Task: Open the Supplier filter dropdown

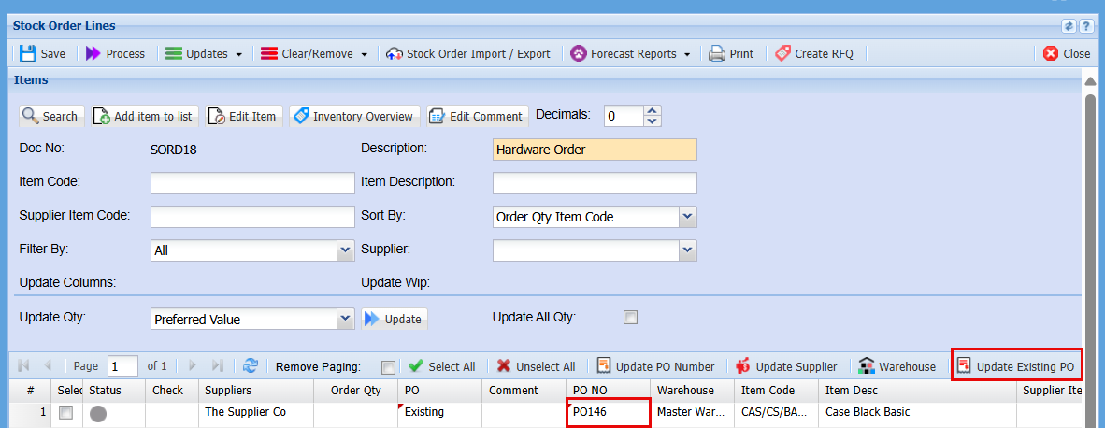Action: [x=688, y=250]
